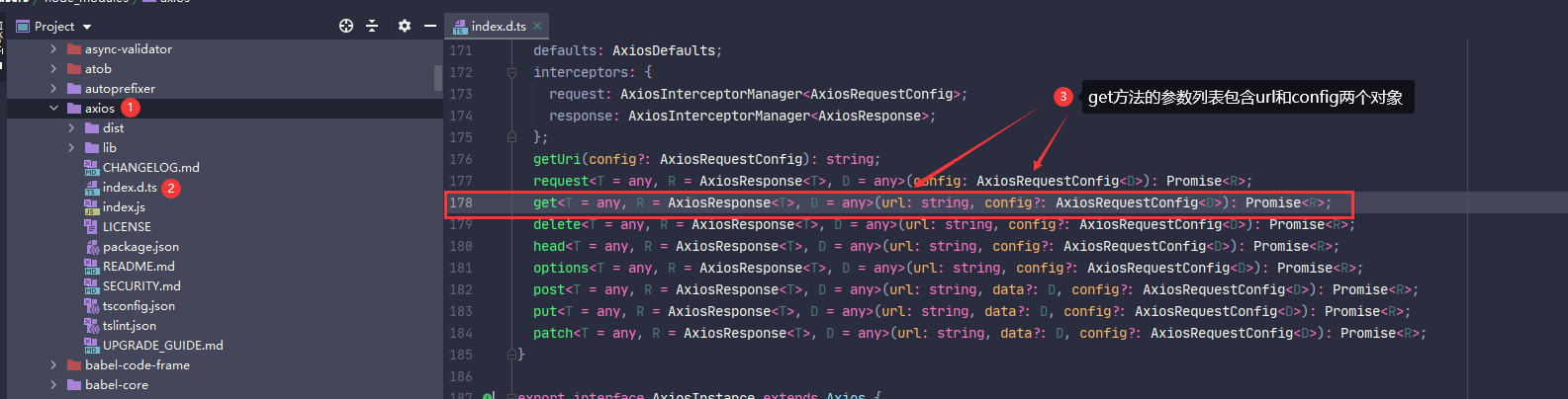1568x399 pixels.
Task: Close the index.d.ts editor tab
Action: click(537, 26)
